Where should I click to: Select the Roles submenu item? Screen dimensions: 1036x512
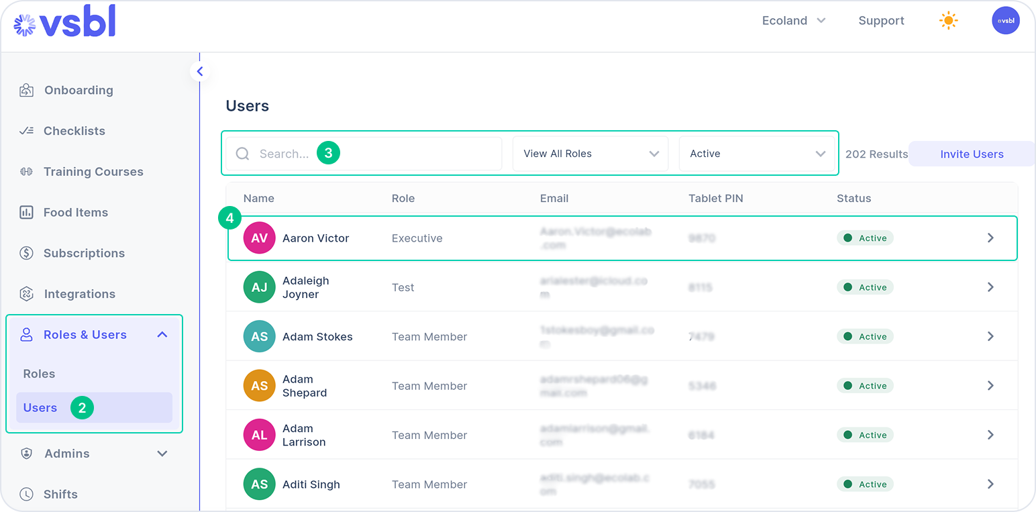tap(39, 374)
